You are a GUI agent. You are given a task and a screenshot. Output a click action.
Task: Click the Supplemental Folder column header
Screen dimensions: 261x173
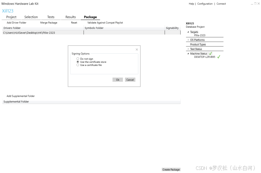coord(91,102)
